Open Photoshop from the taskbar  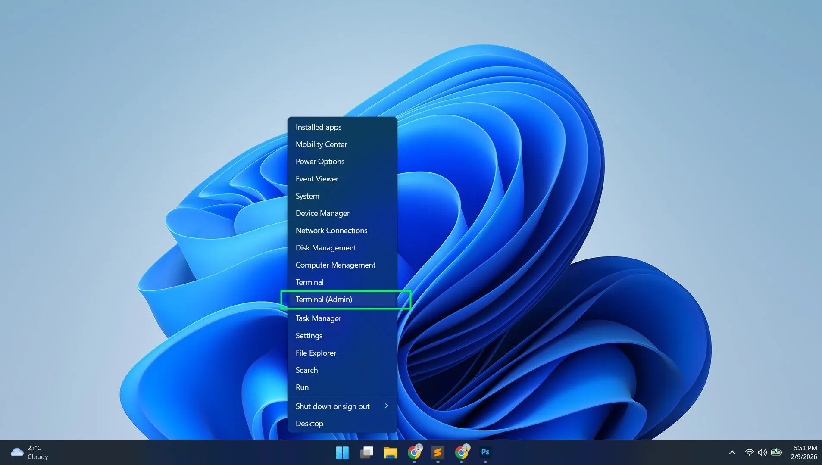pyautogui.click(x=485, y=453)
